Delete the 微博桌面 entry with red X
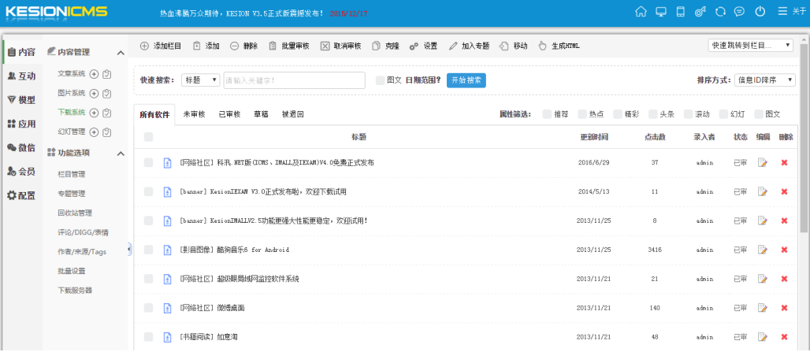Screen dimensions: 810x352 click(x=784, y=308)
